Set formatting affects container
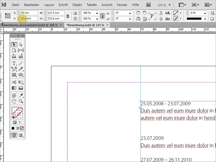 coord(15,122)
